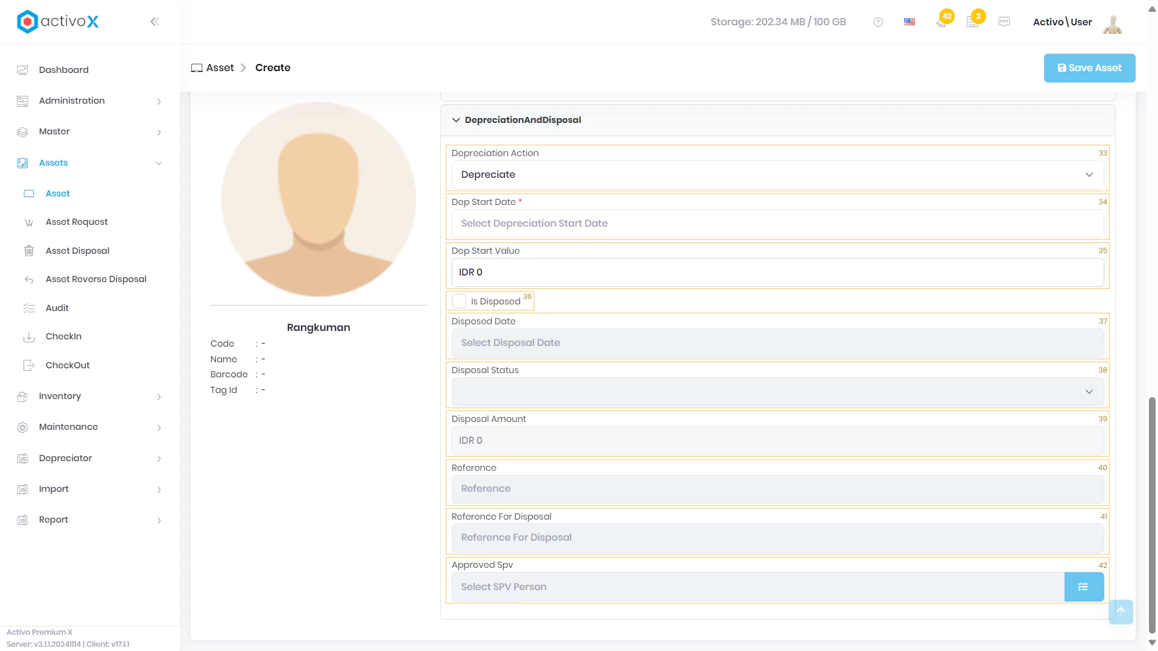The width and height of the screenshot is (1158, 651).
Task: Click the Create breadcrumb text
Action: pyautogui.click(x=273, y=68)
